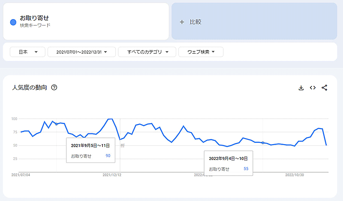Click the 2021年9月5日〜11日 tooltip box
The height and width of the screenshot is (201, 343).
point(90,150)
